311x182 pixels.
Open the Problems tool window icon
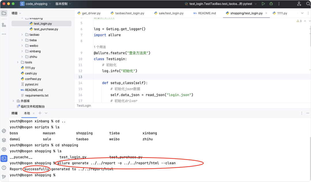point(4,168)
